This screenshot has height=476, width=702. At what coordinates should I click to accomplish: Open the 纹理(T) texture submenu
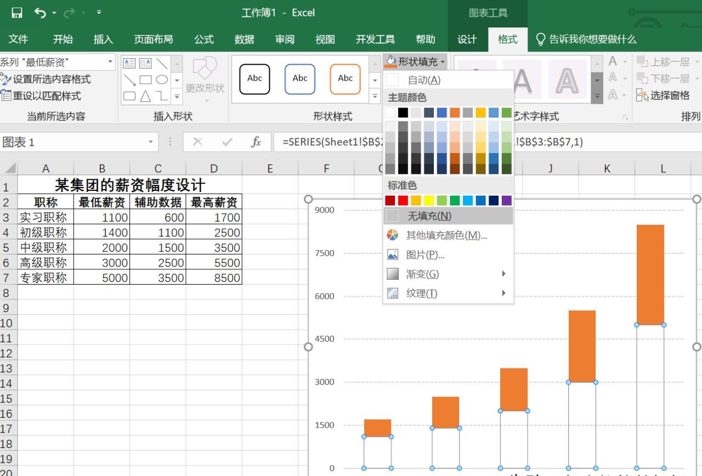(448, 293)
